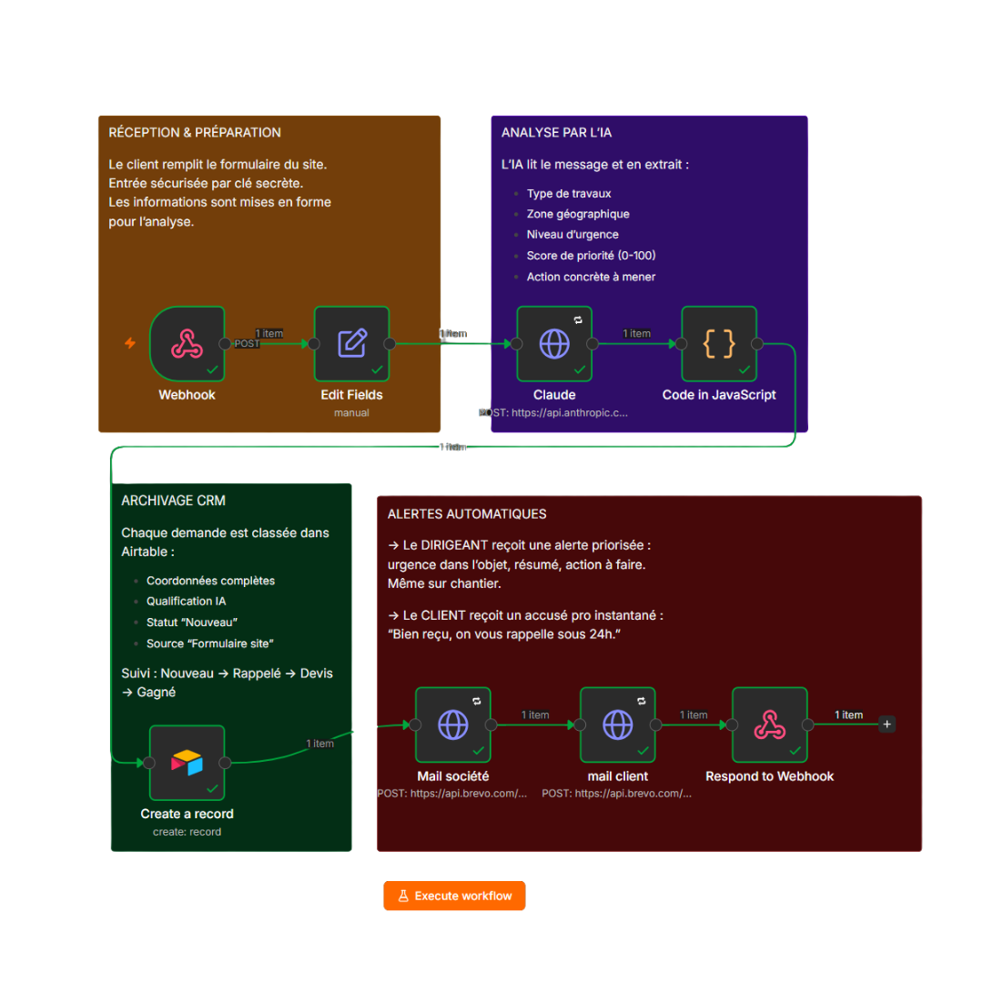Click the Create a record output connector
This screenshot has height=983, width=983.
click(x=225, y=763)
